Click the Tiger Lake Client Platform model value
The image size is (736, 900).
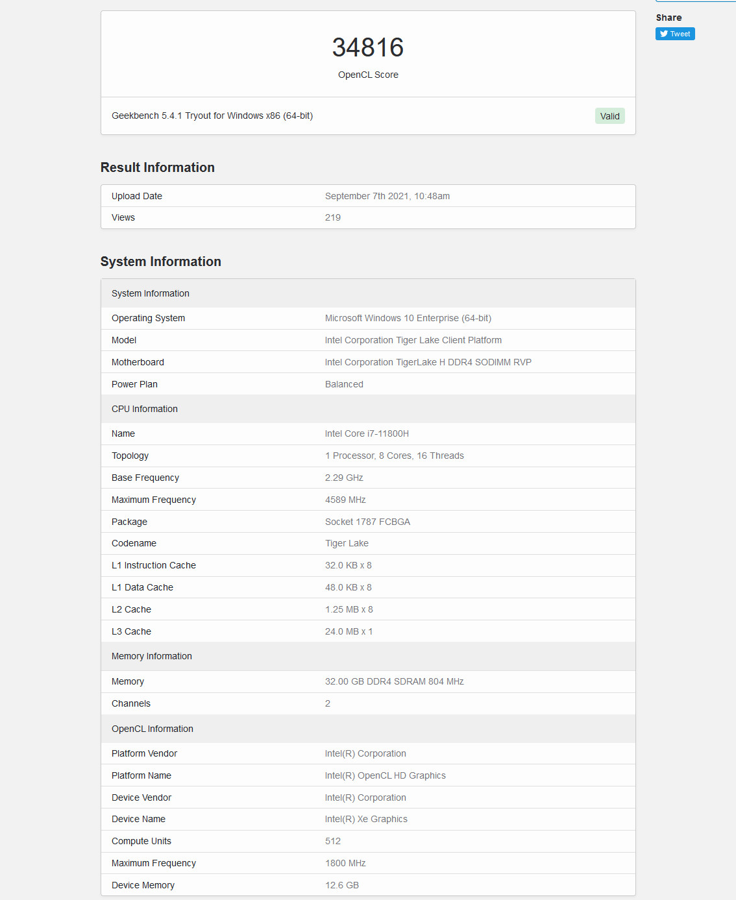click(413, 340)
